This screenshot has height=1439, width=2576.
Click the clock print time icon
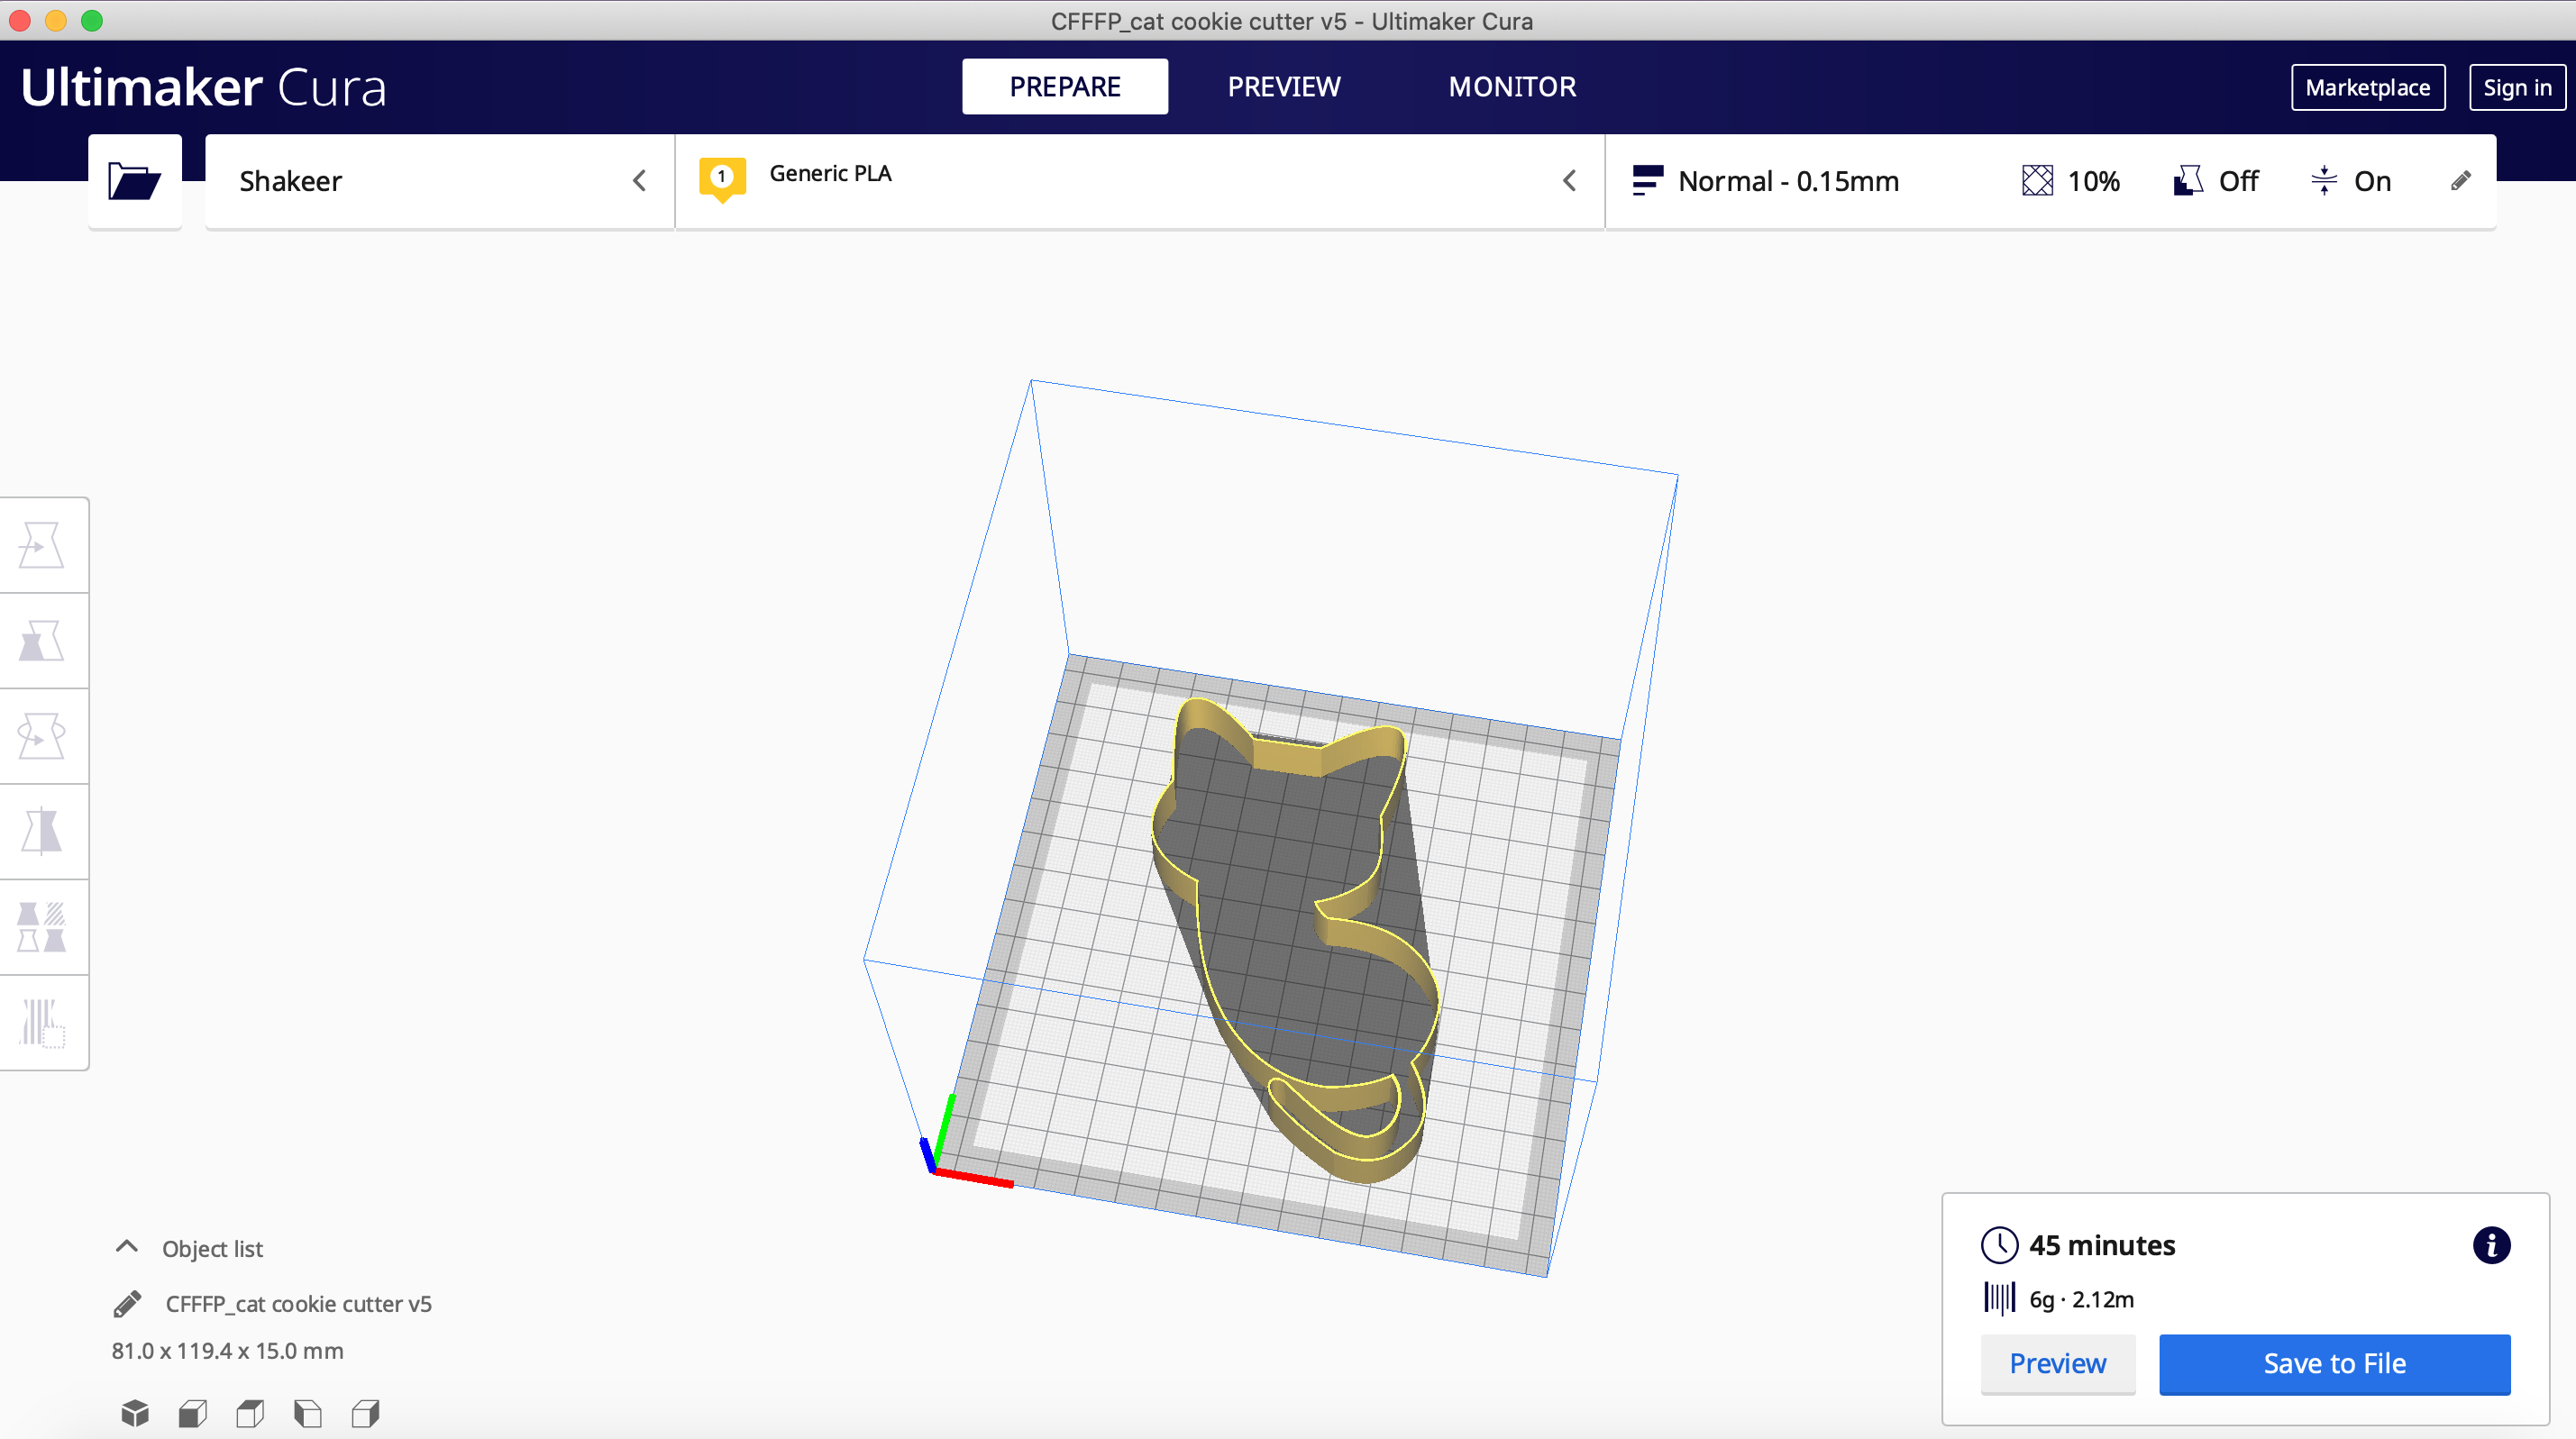click(1999, 1246)
